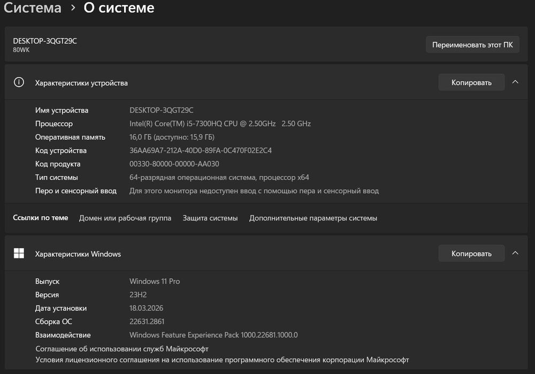Click the product ID 00330-80000-00000-AA030
Screen dimensions: 535x374
click(x=174, y=164)
